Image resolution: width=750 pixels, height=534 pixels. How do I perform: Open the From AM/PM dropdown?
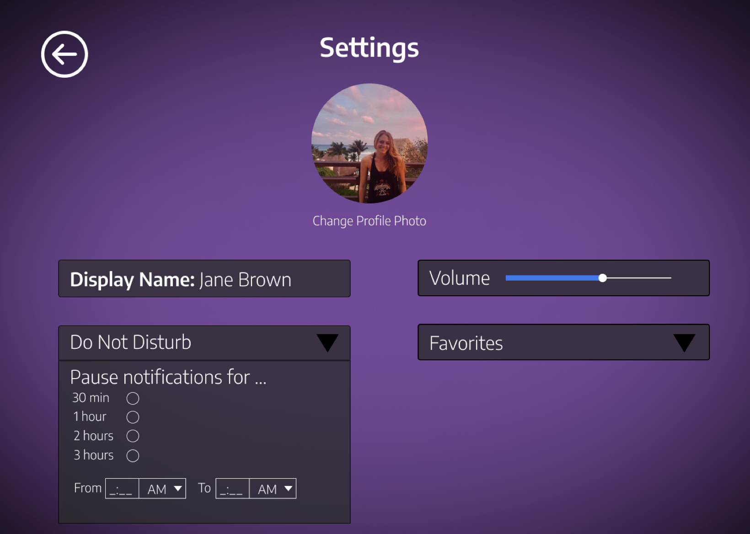(162, 489)
